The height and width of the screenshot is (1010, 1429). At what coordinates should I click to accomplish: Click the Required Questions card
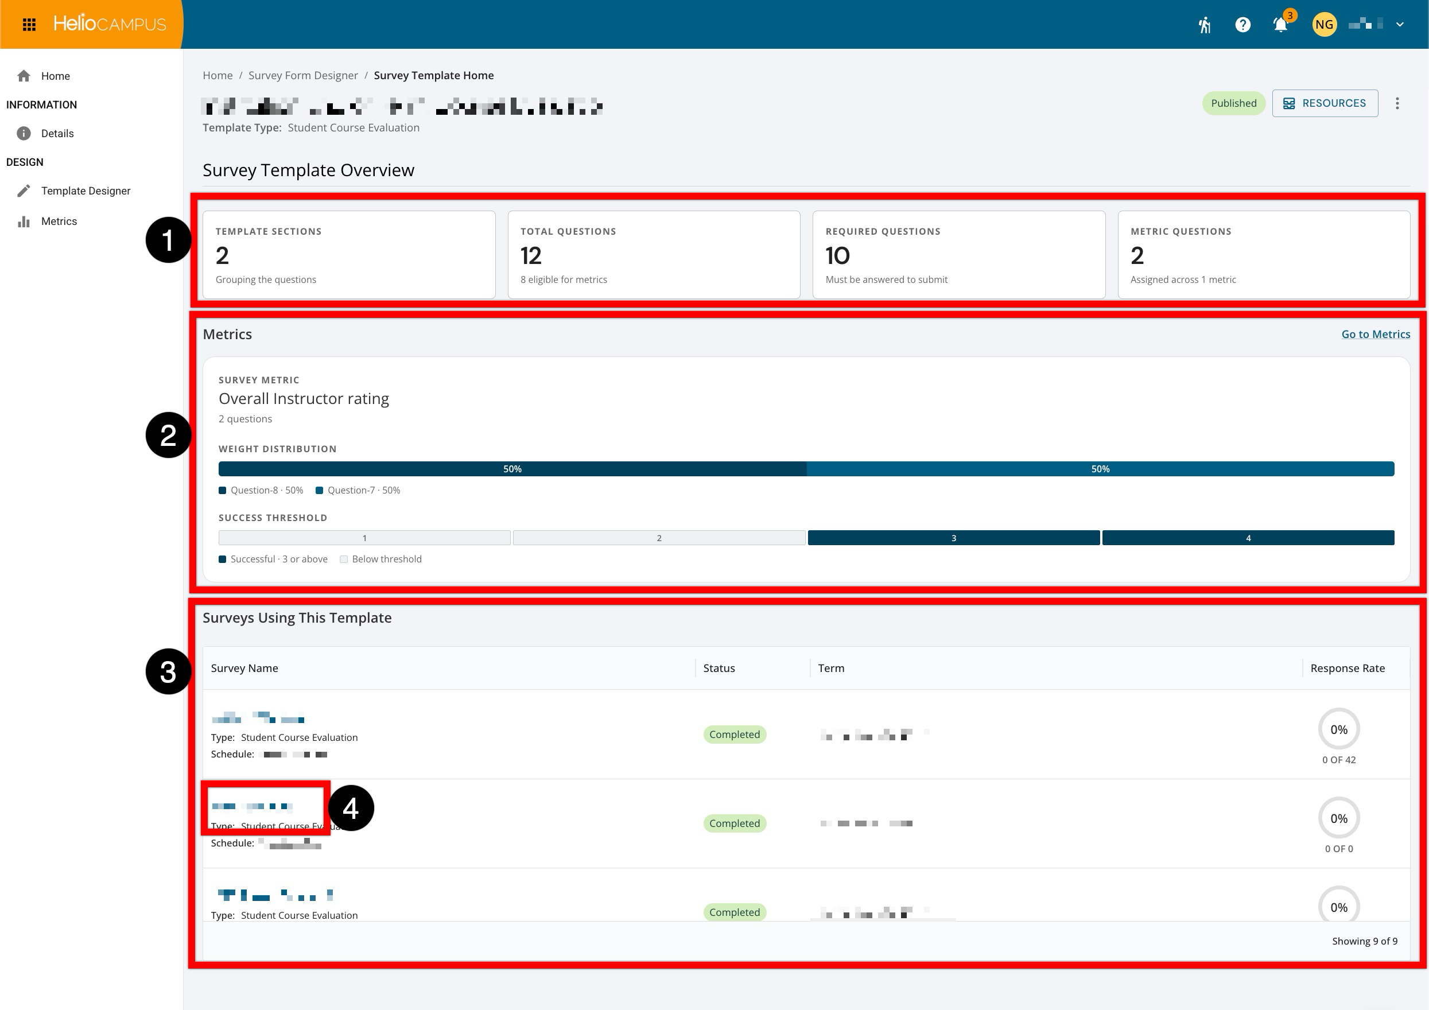pyautogui.click(x=958, y=255)
